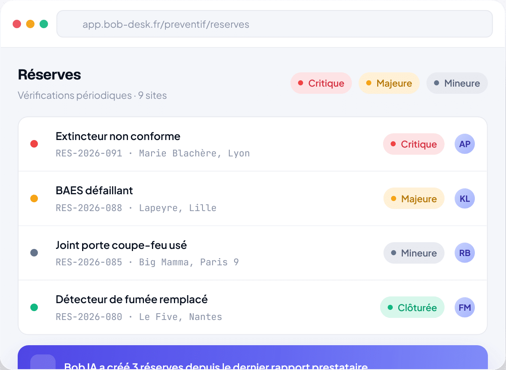Screen dimensions: 506x370
Task: Open the FM assignee avatar
Action: coord(465,308)
